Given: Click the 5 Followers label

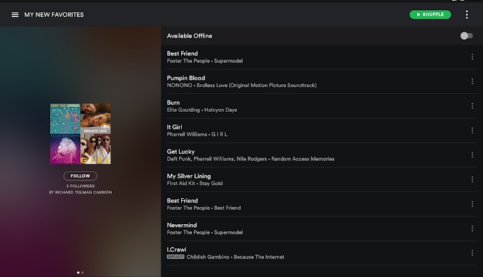Looking at the screenshot, I should (x=80, y=186).
